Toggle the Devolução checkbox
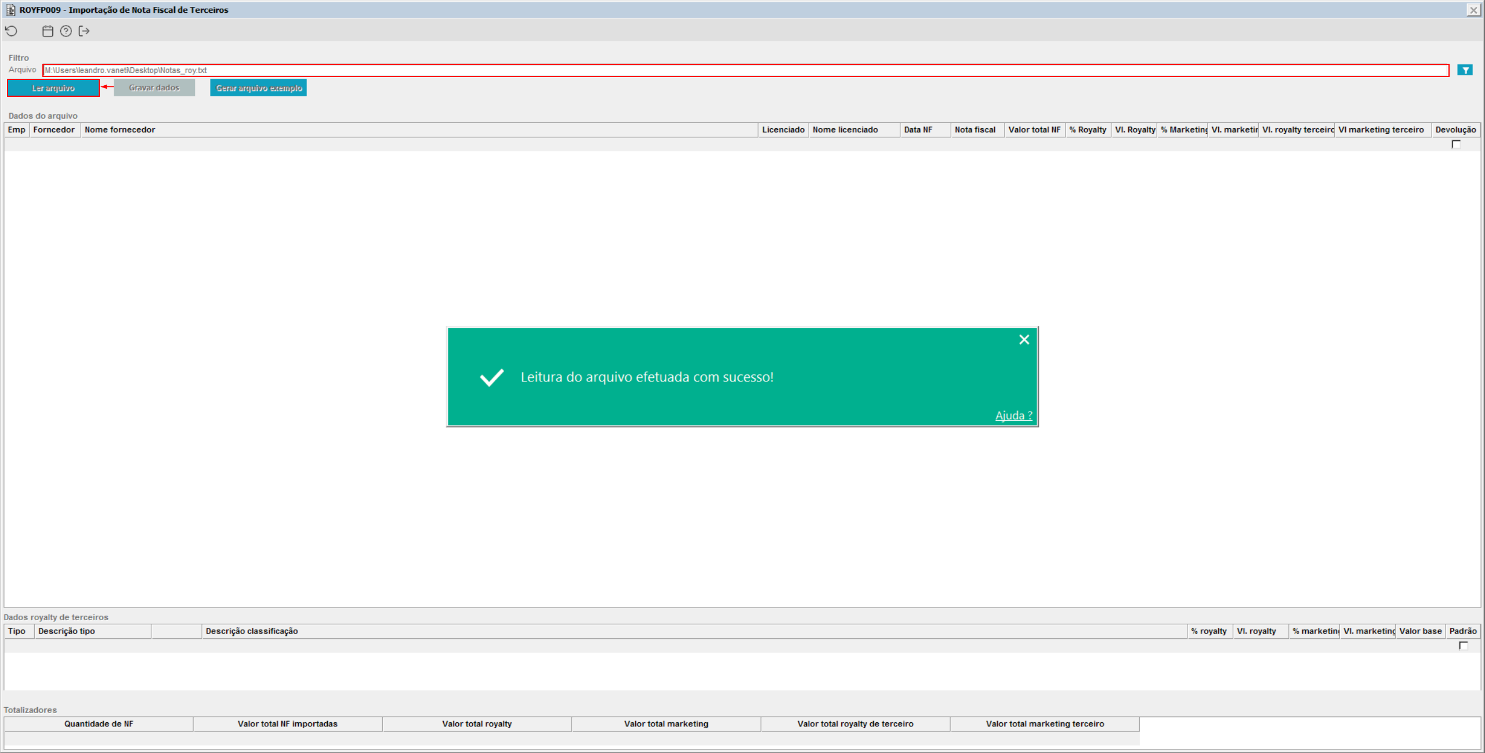The height and width of the screenshot is (753, 1485). pyautogui.click(x=1456, y=144)
